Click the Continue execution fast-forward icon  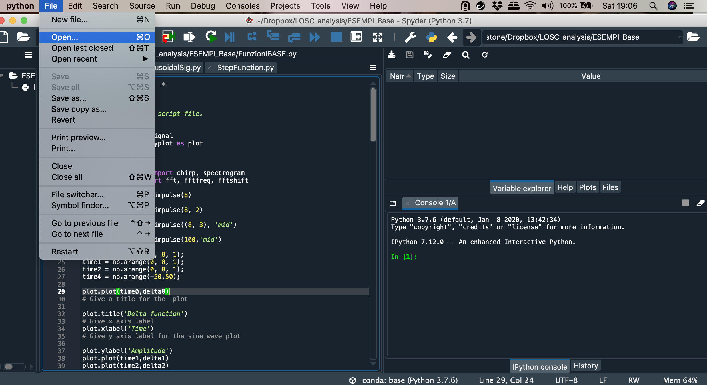click(315, 37)
